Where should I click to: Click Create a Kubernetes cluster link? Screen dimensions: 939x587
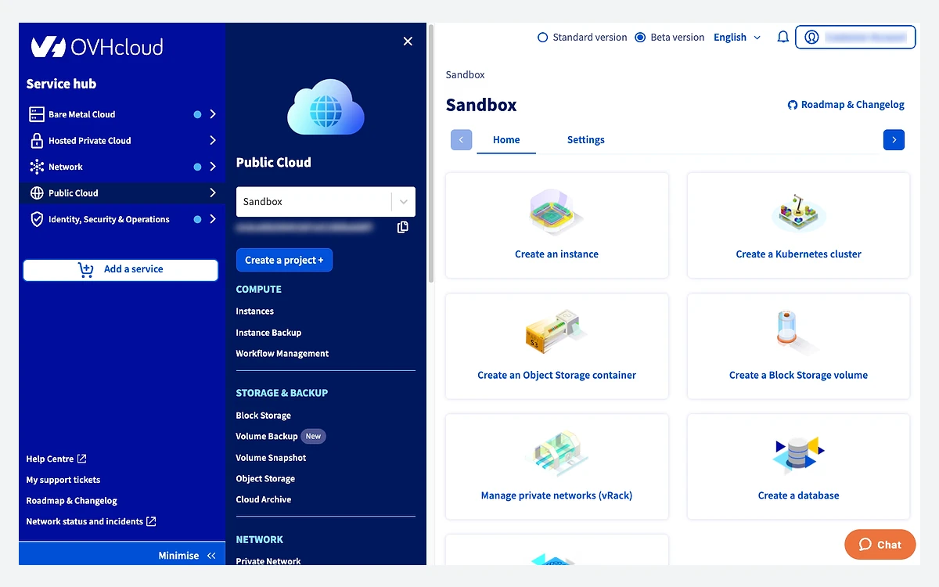(x=798, y=254)
